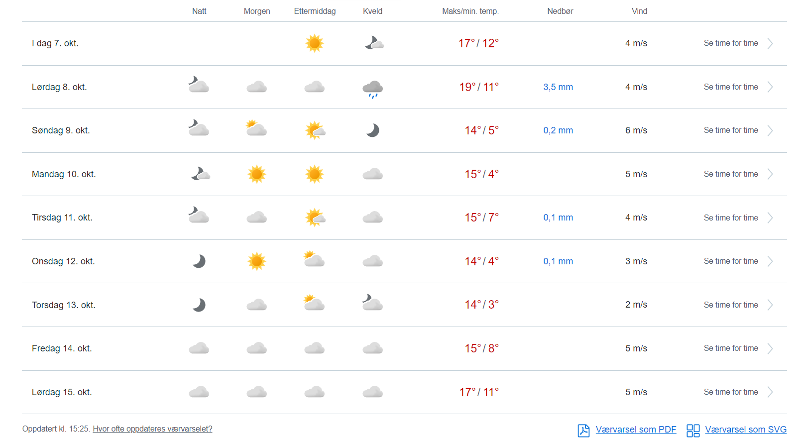Click the SVG grid icon beside Værvarsel som SVG
800x440 pixels.
tap(692, 430)
